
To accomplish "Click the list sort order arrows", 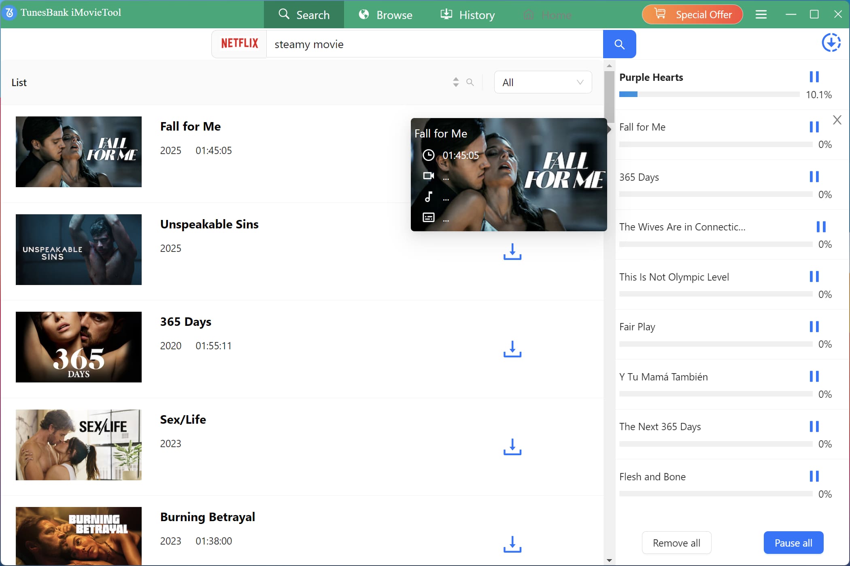I will tap(456, 82).
